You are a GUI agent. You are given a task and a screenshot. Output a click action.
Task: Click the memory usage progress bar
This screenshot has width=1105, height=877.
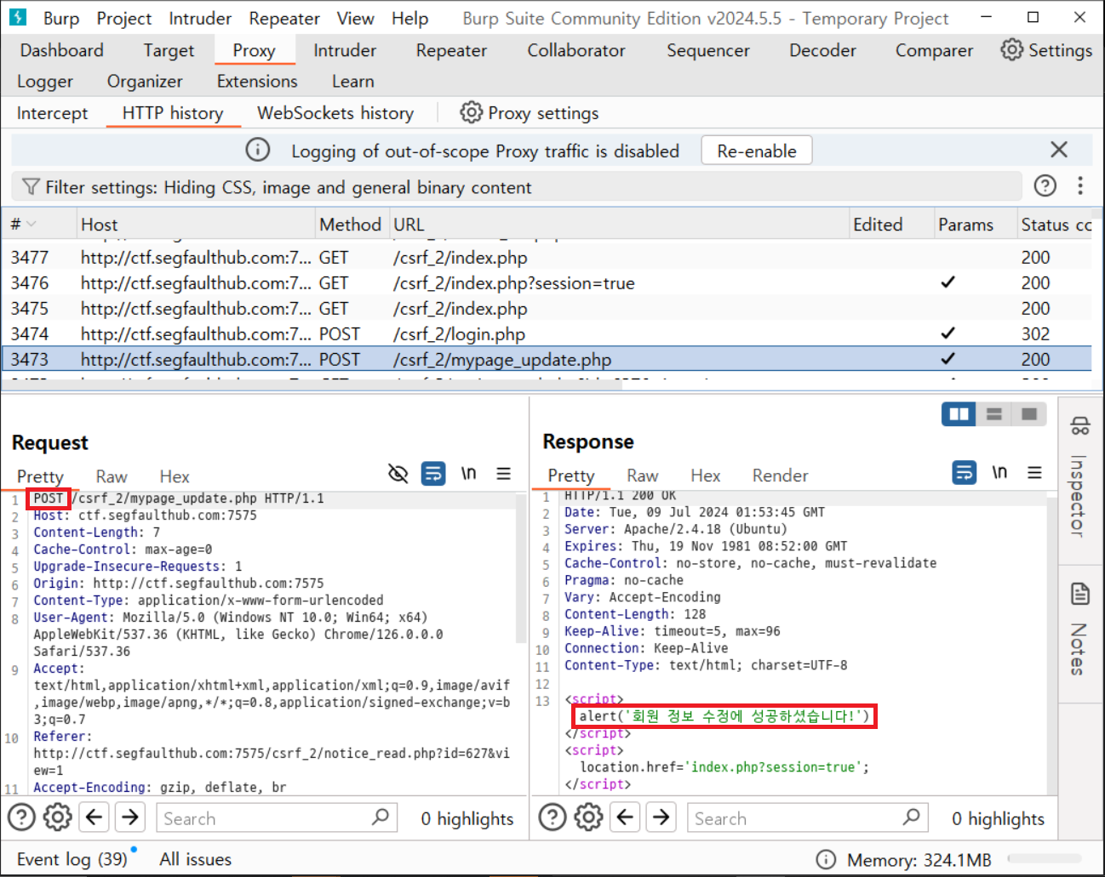point(1045,859)
